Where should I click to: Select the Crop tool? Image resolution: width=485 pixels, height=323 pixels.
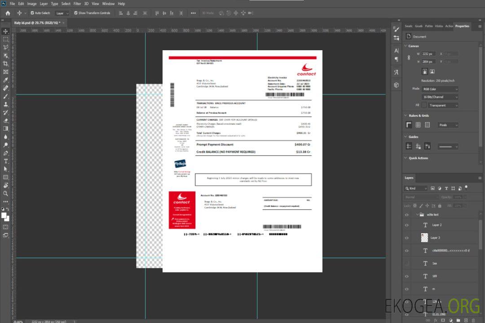point(5,64)
